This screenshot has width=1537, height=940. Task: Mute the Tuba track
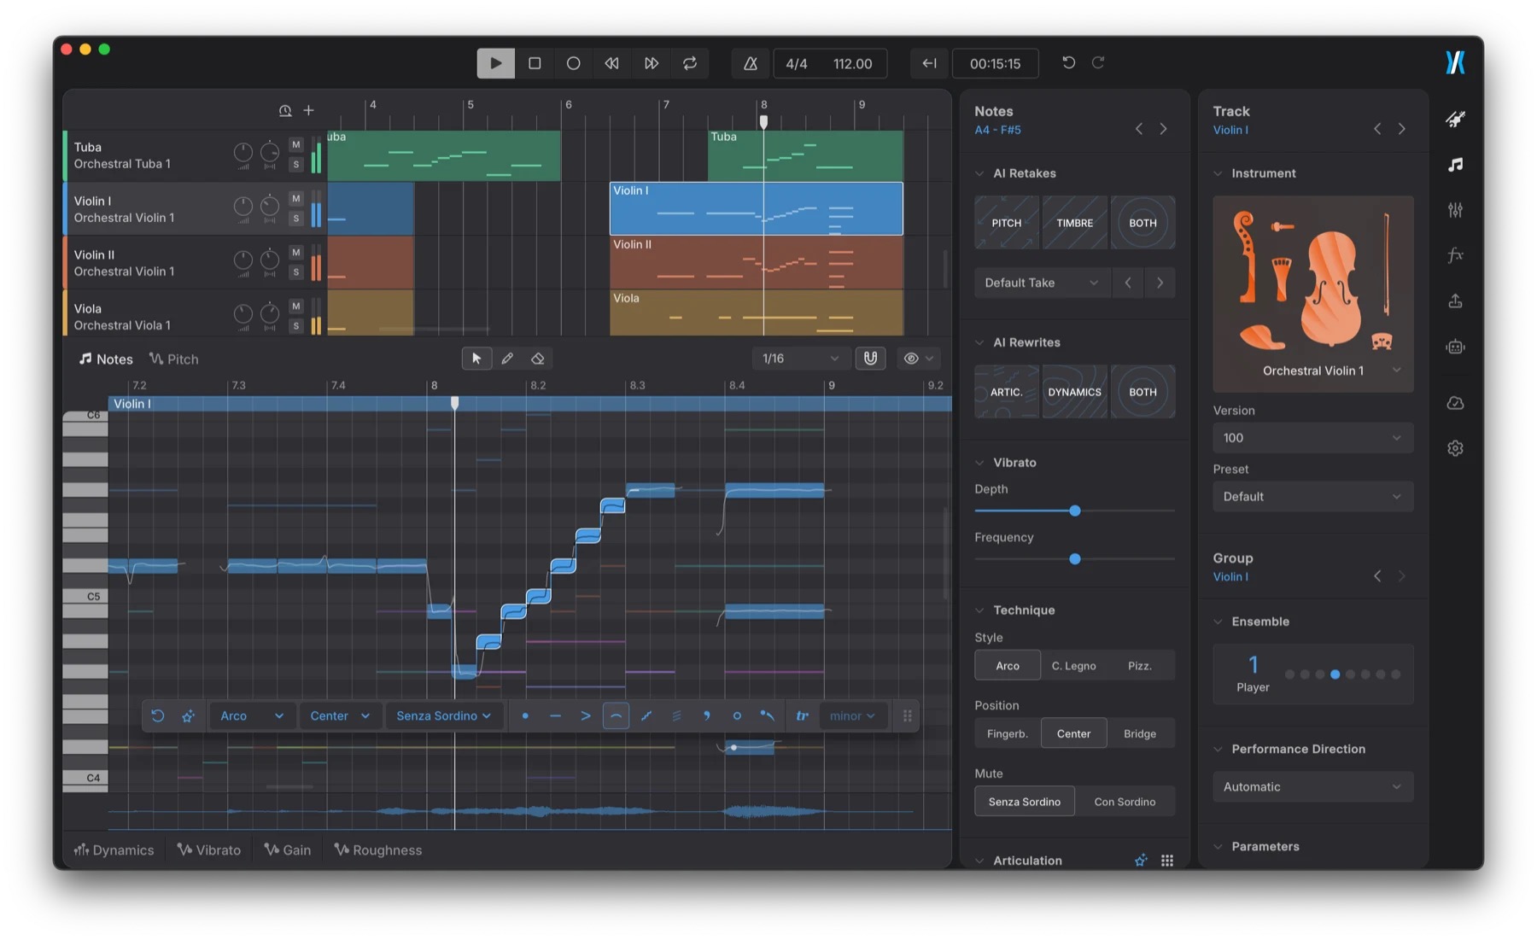pyautogui.click(x=296, y=145)
